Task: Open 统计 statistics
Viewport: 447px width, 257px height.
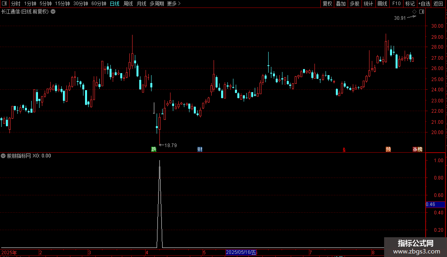Action: click(368, 4)
